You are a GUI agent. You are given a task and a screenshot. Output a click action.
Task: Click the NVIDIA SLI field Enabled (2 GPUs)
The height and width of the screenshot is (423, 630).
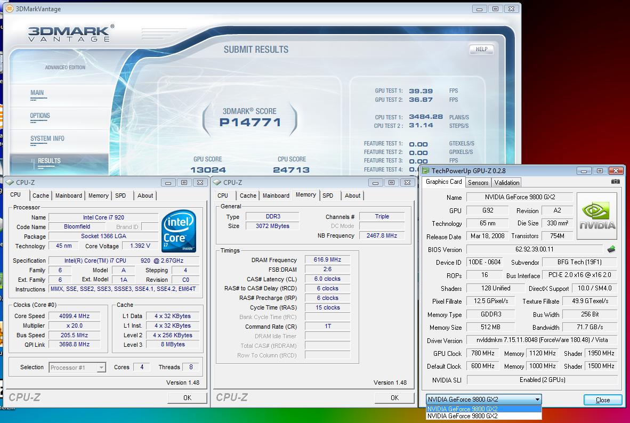(x=542, y=380)
